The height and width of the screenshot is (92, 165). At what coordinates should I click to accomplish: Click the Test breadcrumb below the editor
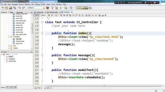39,88
